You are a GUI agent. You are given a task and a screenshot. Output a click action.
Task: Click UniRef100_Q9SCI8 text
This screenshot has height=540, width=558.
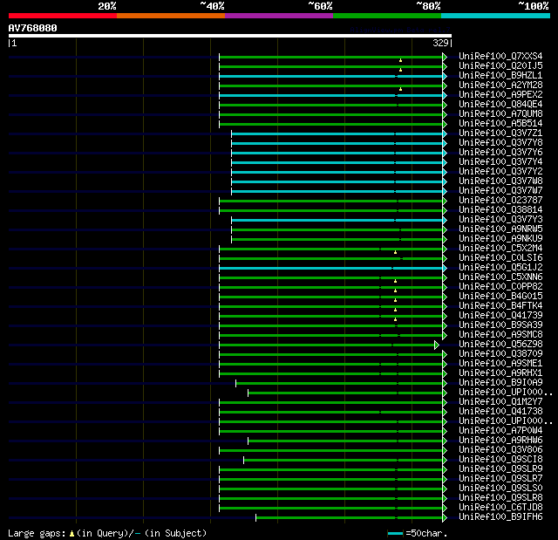coord(500,460)
